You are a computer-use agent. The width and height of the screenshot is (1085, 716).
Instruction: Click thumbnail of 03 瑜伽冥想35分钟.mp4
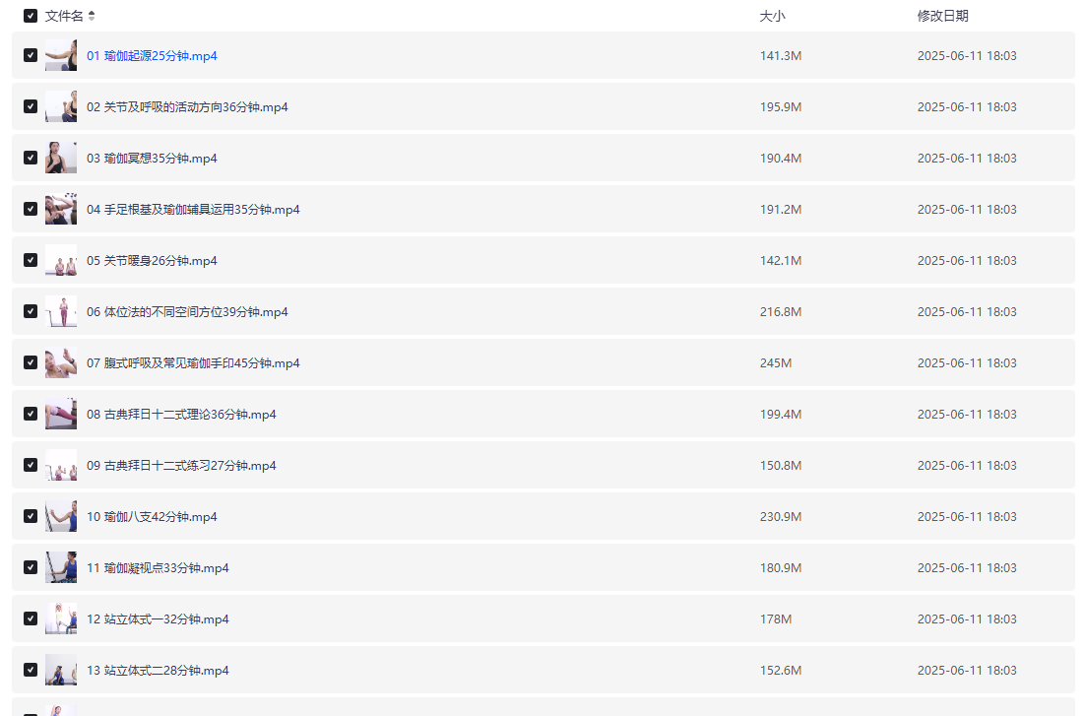[x=61, y=158]
